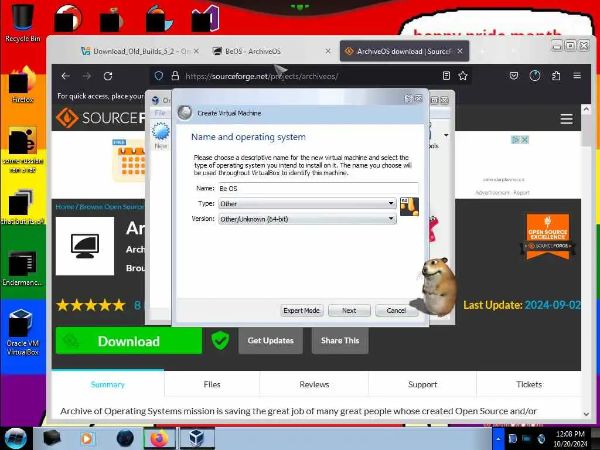Open the Firefox desktop shortcut
This screenshot has width=600, height=450.
click(23, 85)
